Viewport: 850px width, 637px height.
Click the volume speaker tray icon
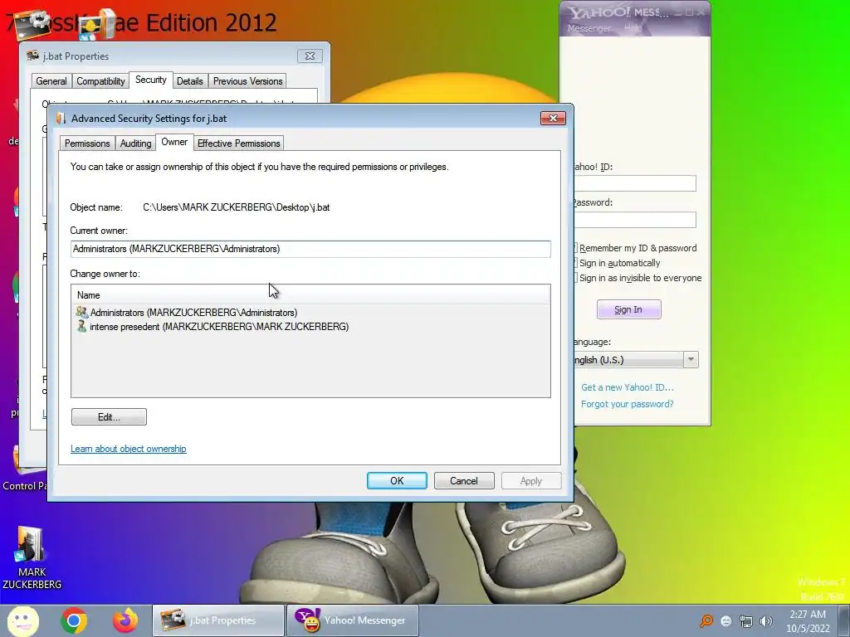tap(766, 621)
